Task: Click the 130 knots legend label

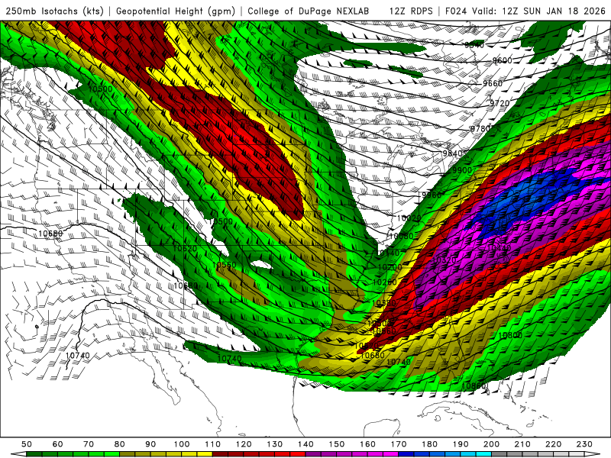Action: tap(275, 444)
